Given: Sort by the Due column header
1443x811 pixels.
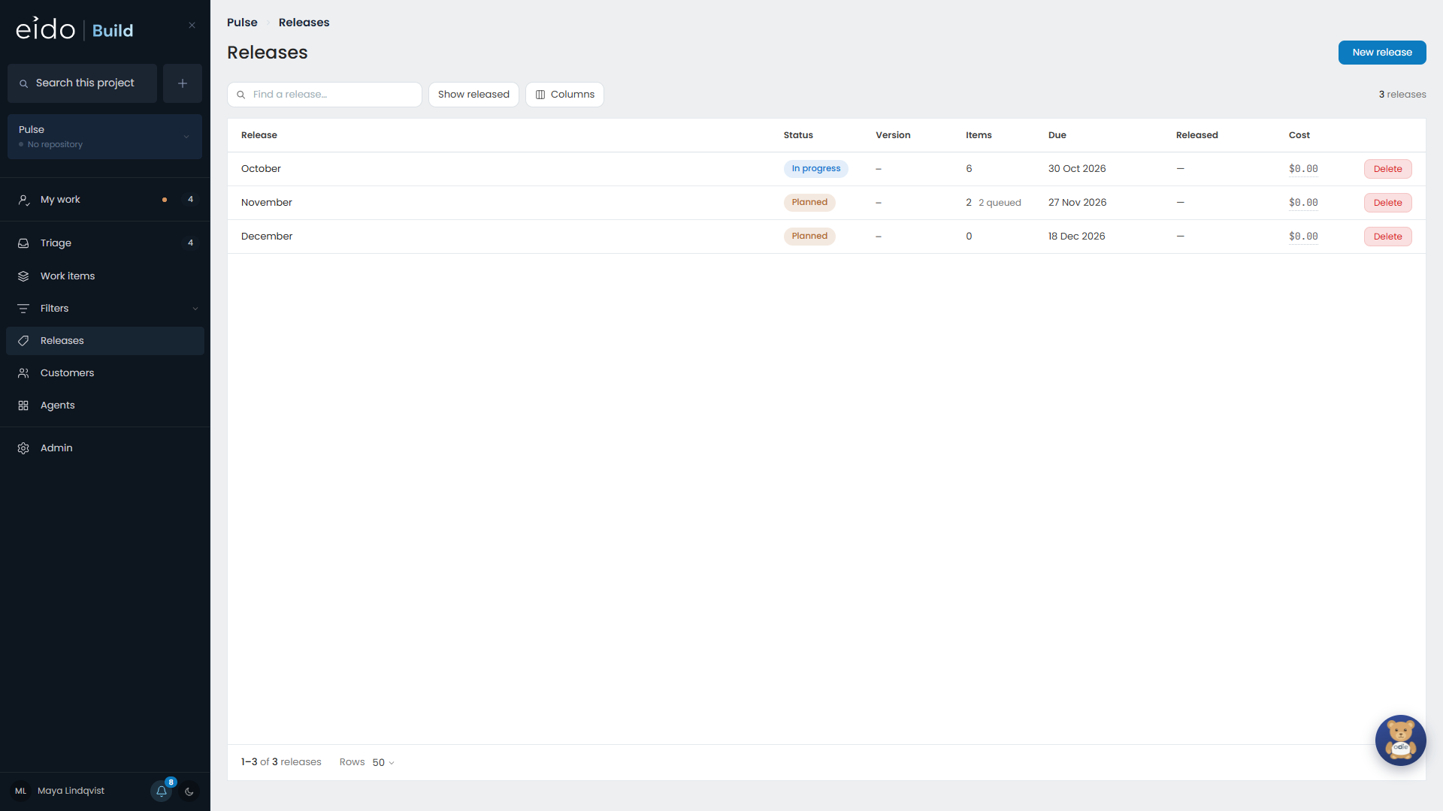Looking at the screenshot, I should pos(1057,135).
